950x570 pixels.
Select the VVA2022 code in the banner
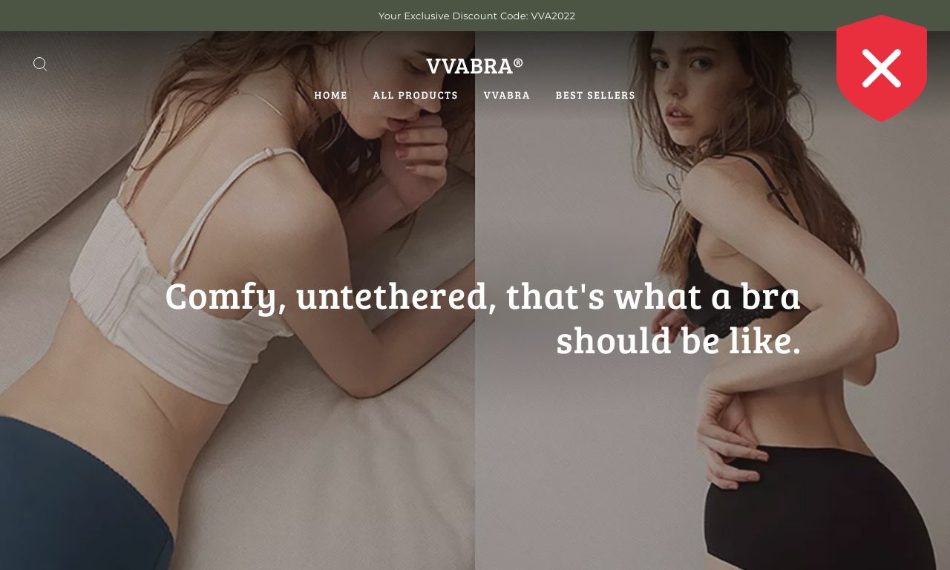click(553, 16)
